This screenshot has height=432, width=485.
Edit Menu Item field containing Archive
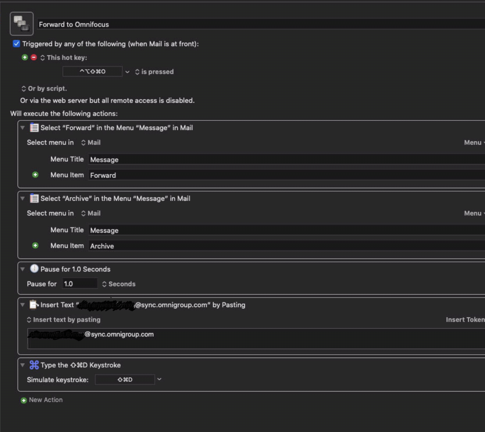coord(287,246)
